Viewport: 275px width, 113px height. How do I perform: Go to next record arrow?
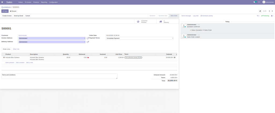click(x=272, y=11)
